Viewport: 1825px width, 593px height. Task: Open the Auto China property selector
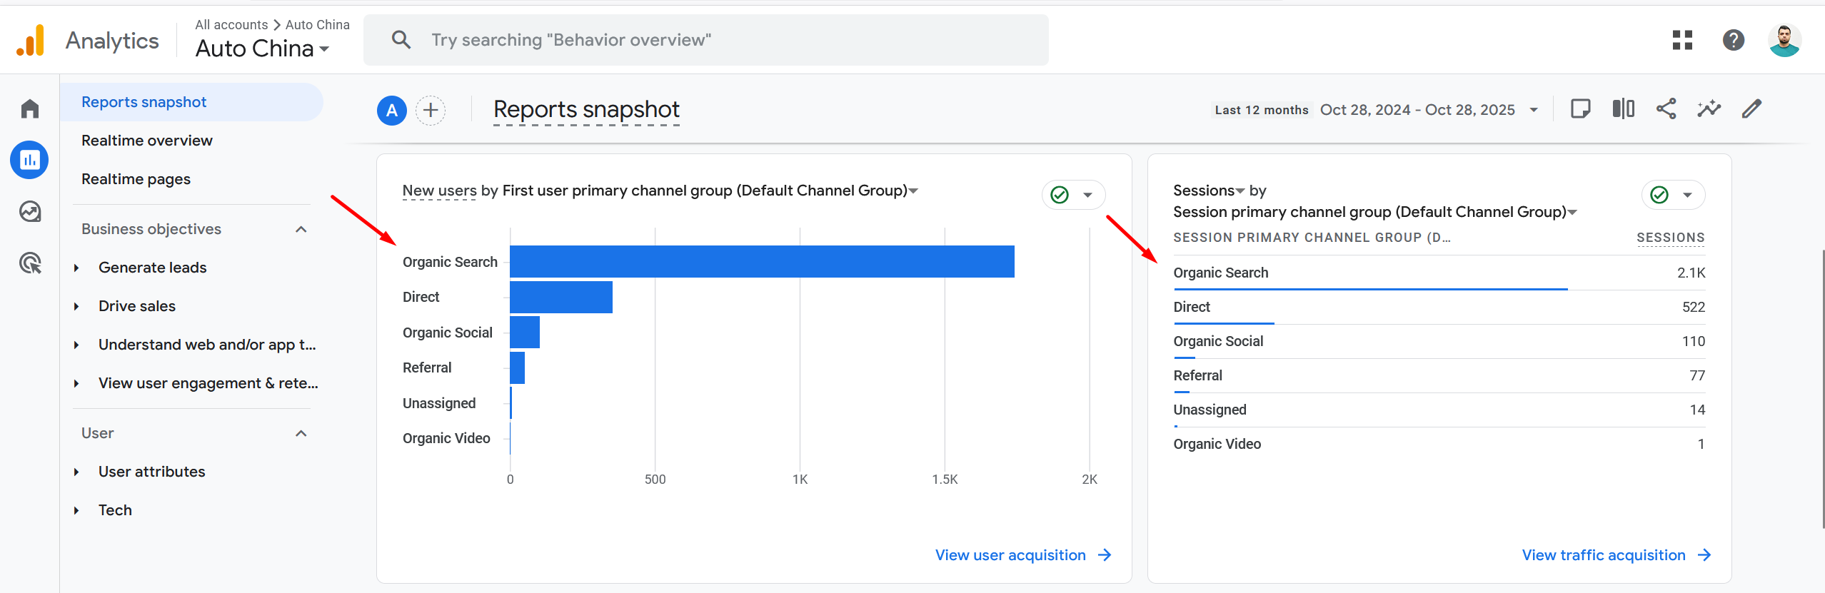pyautogui.click(x=262, y=49)
